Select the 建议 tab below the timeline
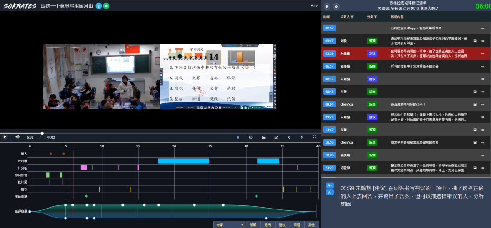This screenshot has height=228, width=491. click(x=282, y=224)
